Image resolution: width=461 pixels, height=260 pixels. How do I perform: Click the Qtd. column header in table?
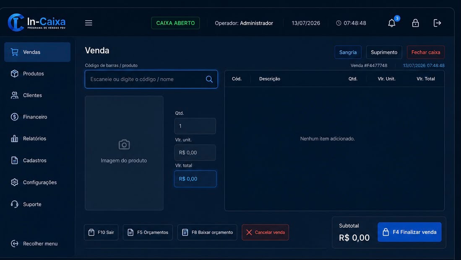click(x=353, y=79)
